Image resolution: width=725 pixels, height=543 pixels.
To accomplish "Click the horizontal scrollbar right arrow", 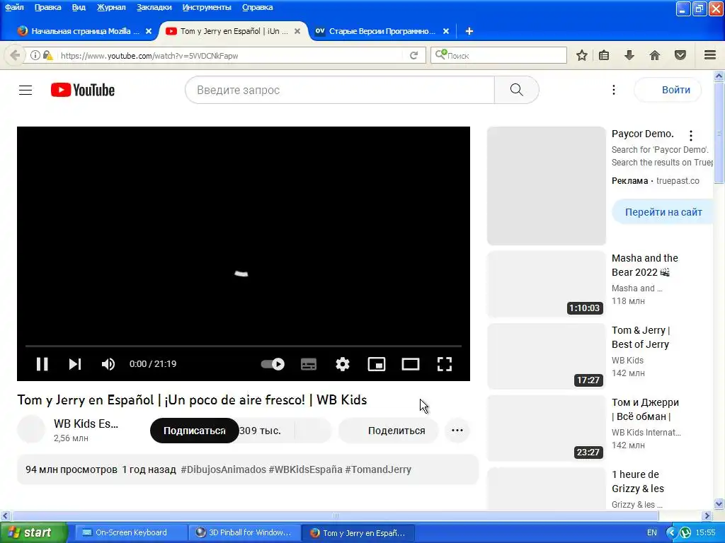I will [707, 515].
